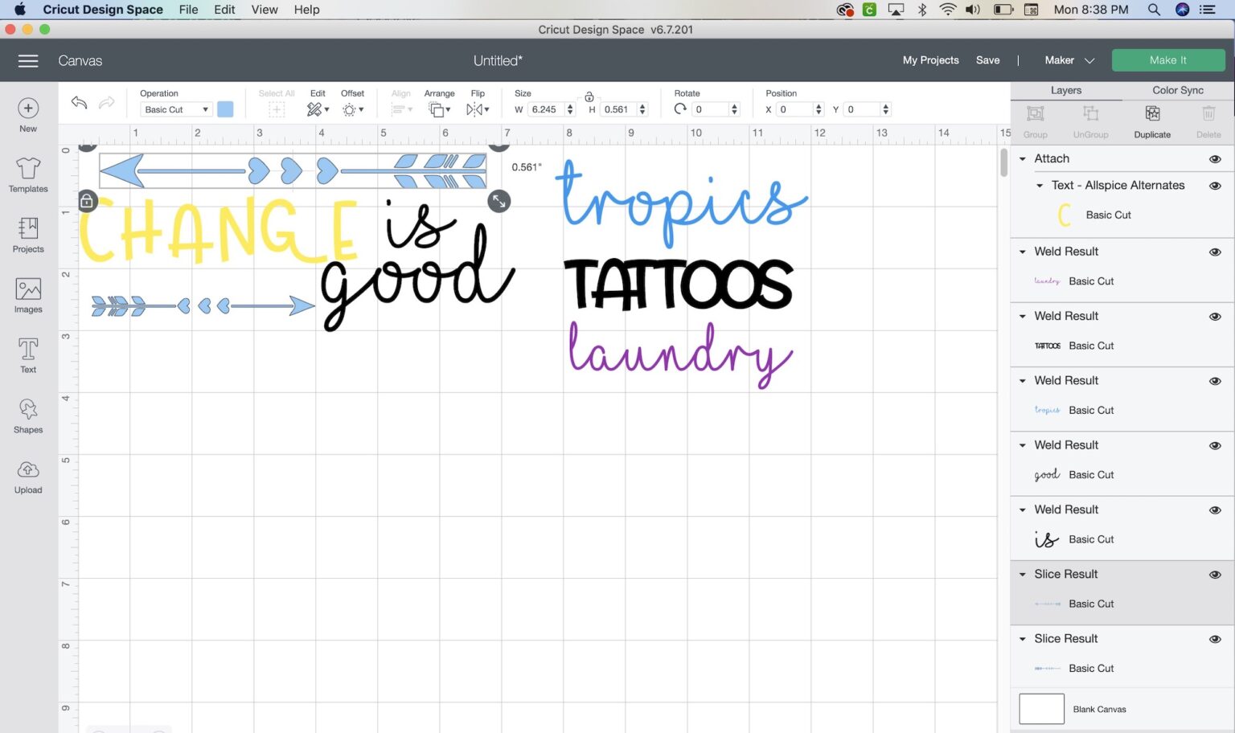This screenshot has width=1235, height=733.
Task: Toggle visibility of the laundry Weld Result
Action: [1215, 252]
